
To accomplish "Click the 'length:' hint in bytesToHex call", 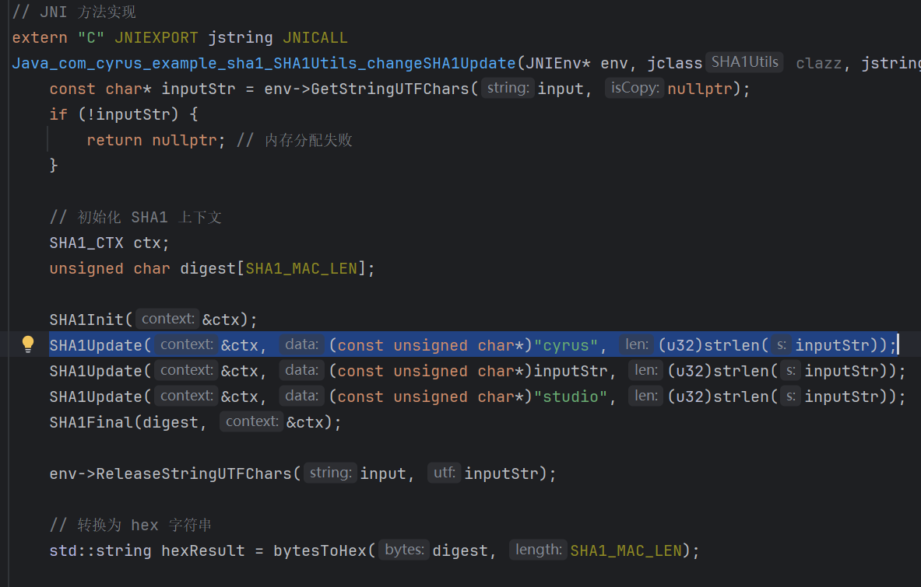I will point(538,550).
